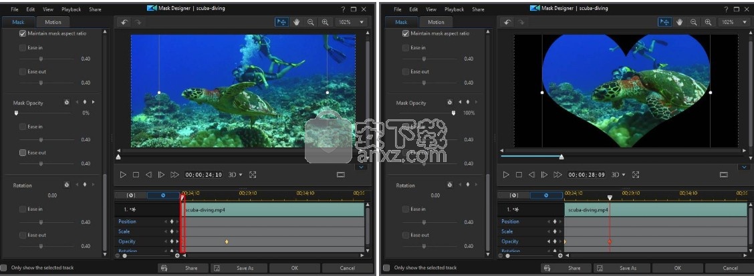Image resolution: width=754 pixels, height=276 pixels.
Task: Stop playback in the unmasked window
Action: [136, 175]
